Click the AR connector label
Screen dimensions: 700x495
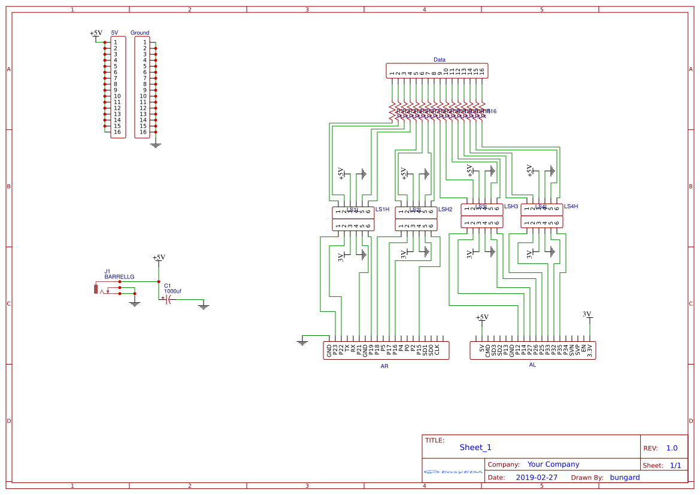pyautogui.click(x=384, y=366)
